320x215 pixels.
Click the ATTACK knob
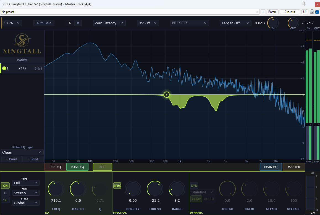[271, 189]
